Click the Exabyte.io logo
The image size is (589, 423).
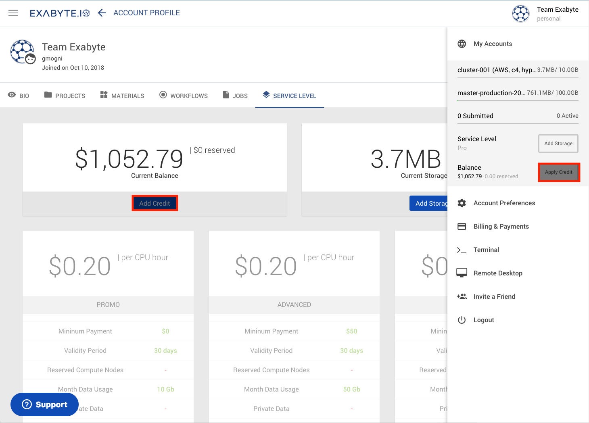tap(60, 13)
